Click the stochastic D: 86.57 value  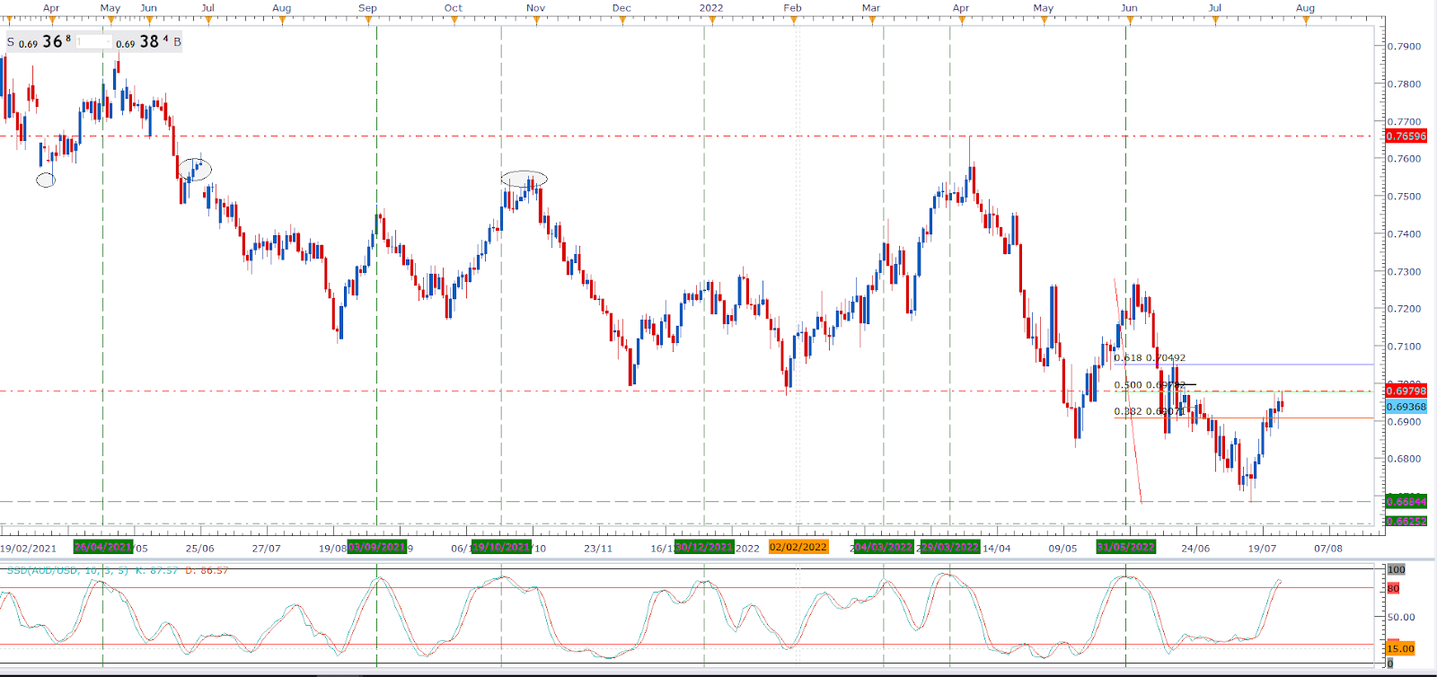coord(207,570)
